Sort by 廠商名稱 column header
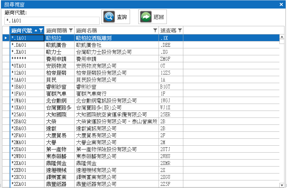The width and height of the screenshot is (287, 188). pyautogui.click(x=86, y=30)
